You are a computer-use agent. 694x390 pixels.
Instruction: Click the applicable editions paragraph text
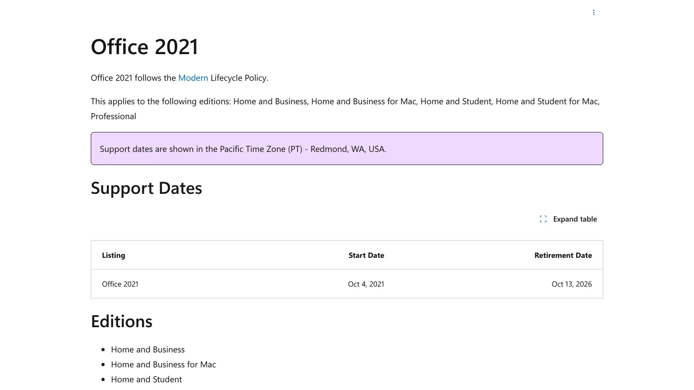tap(345, 109)
